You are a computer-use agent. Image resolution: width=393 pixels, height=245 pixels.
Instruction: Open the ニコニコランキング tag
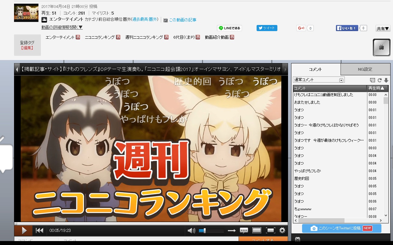coord(100,37)
